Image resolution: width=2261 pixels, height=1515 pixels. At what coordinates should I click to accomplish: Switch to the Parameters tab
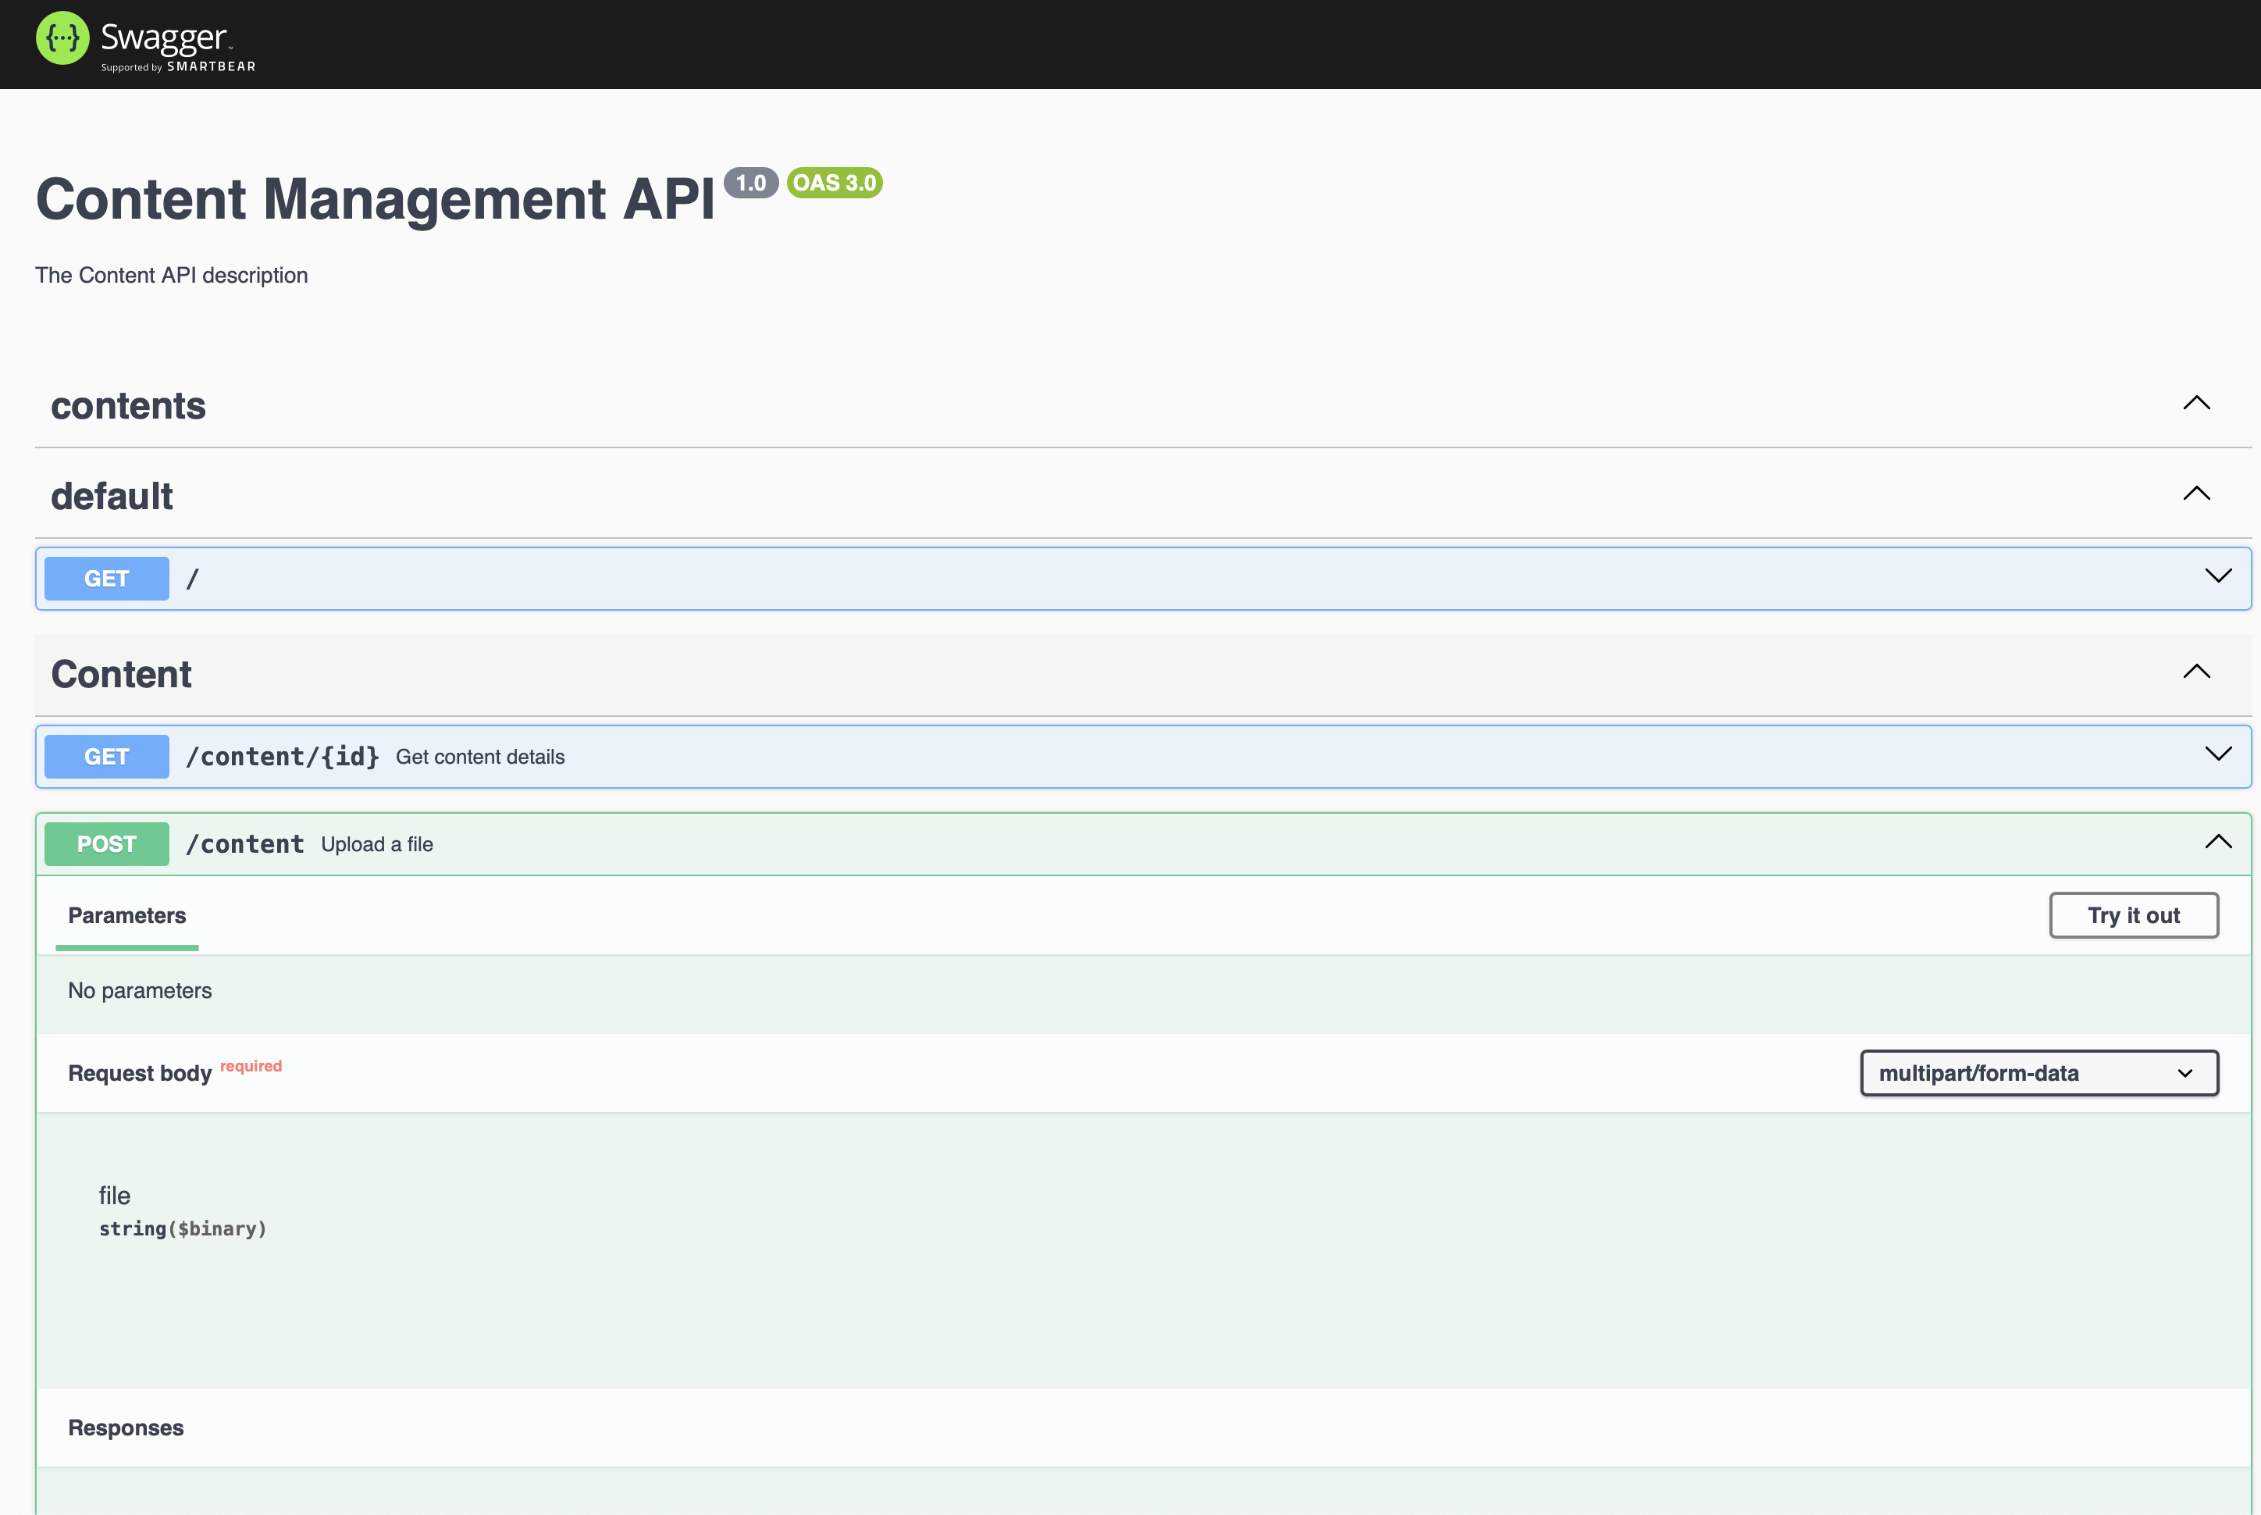pyautogui.click(x=126, y=915)
